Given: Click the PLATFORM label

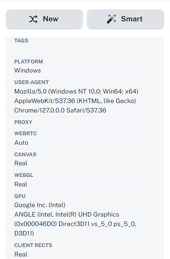Looking at the screenshot, I should 29,62.
